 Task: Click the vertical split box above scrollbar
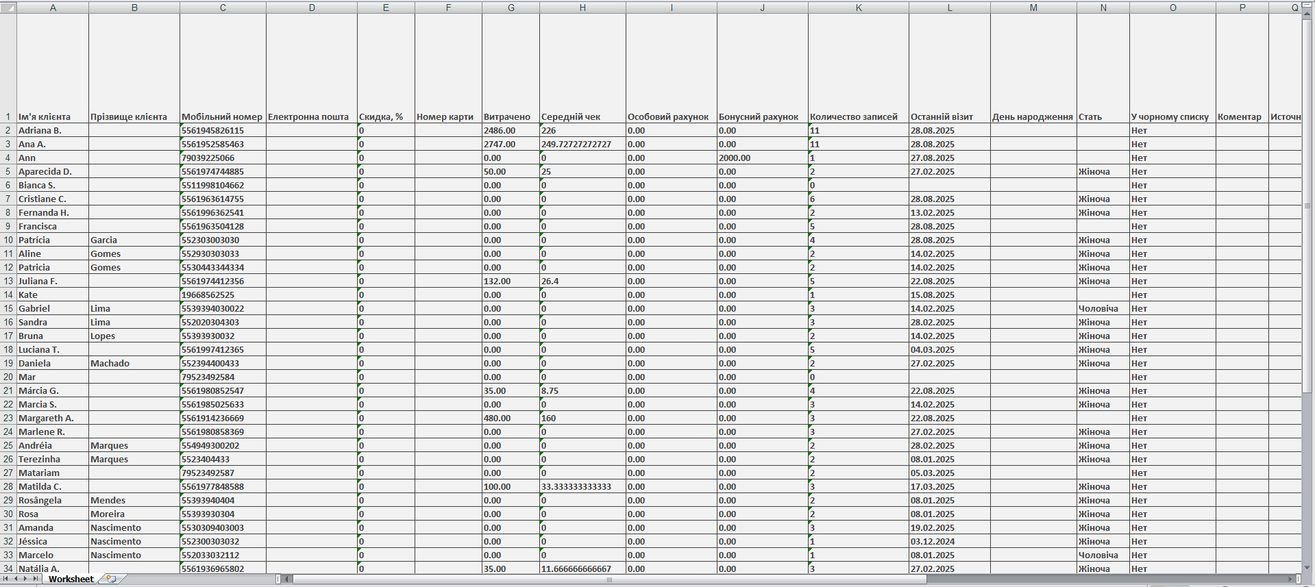(1307, 4)
